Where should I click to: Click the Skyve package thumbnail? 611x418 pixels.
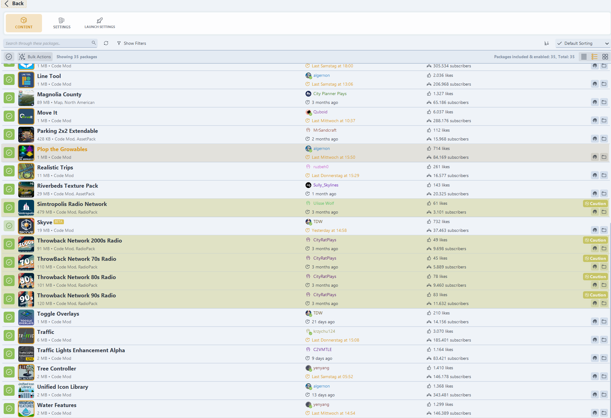point(26,226)
